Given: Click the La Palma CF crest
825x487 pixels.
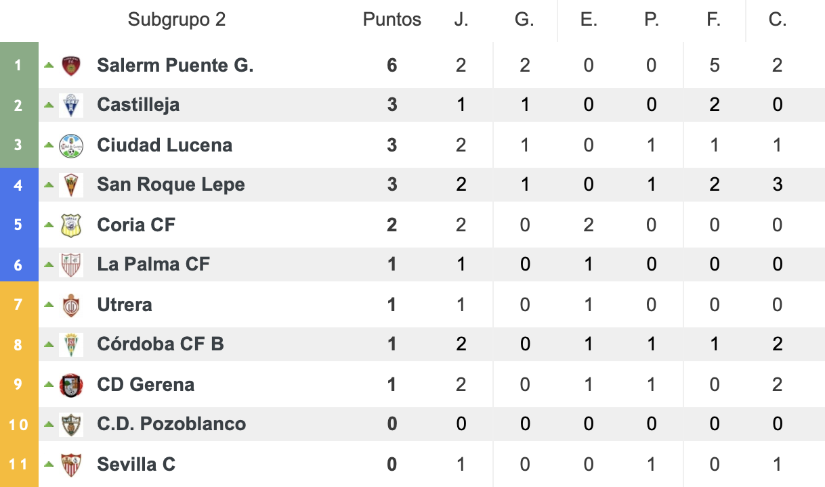Looking at the screenshot, I should pos(70,264).
